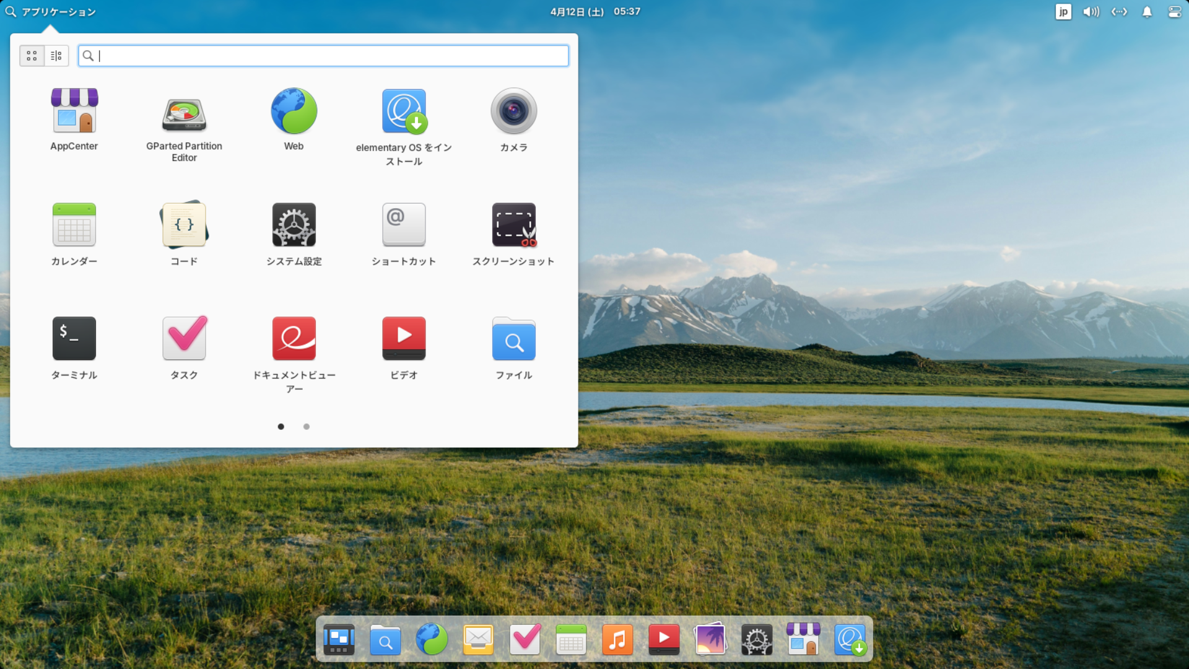Click the アプリケーション menu in the panel
Viewport: 1189px width, 669px height.
tap(51, 12)
